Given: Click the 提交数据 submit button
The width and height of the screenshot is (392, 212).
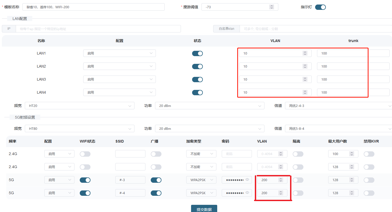Looking at the screenshot, I should pos(204,209).
